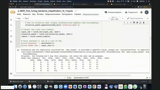The width and height of the screenshot is (160, 90).
Task: Add a code cell with + Код
Action: [18, 18]
